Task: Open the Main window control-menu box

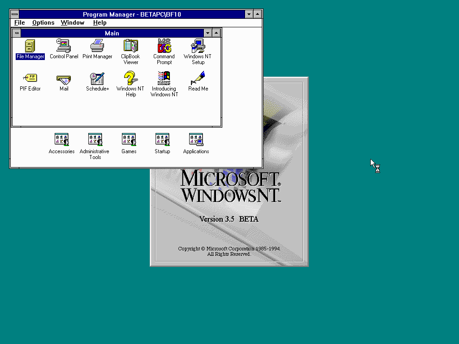Action: (x=17, y=33)
